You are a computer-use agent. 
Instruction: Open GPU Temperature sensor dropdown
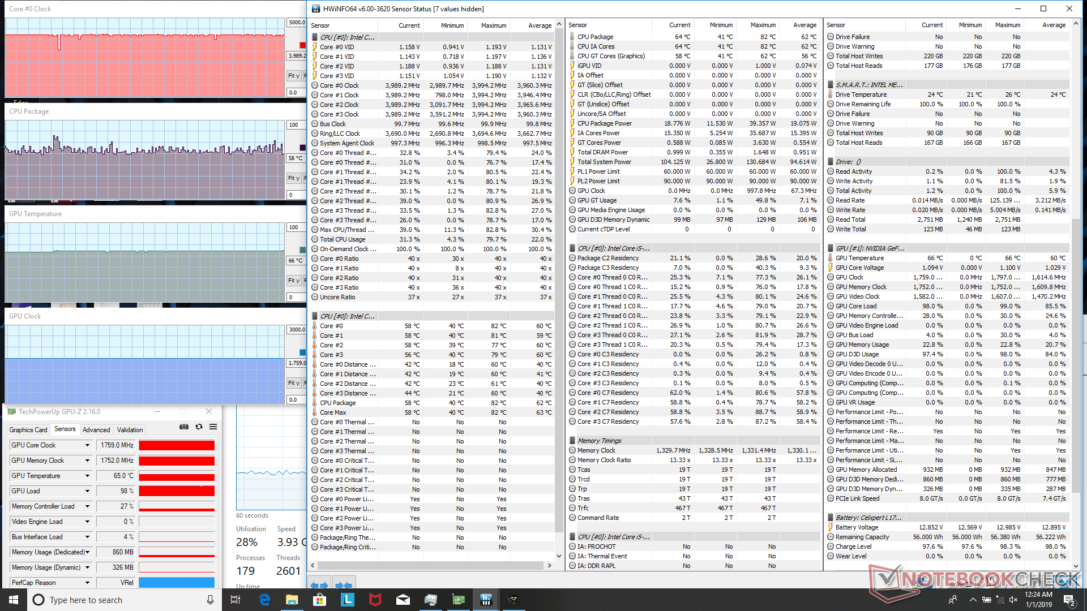87,476
